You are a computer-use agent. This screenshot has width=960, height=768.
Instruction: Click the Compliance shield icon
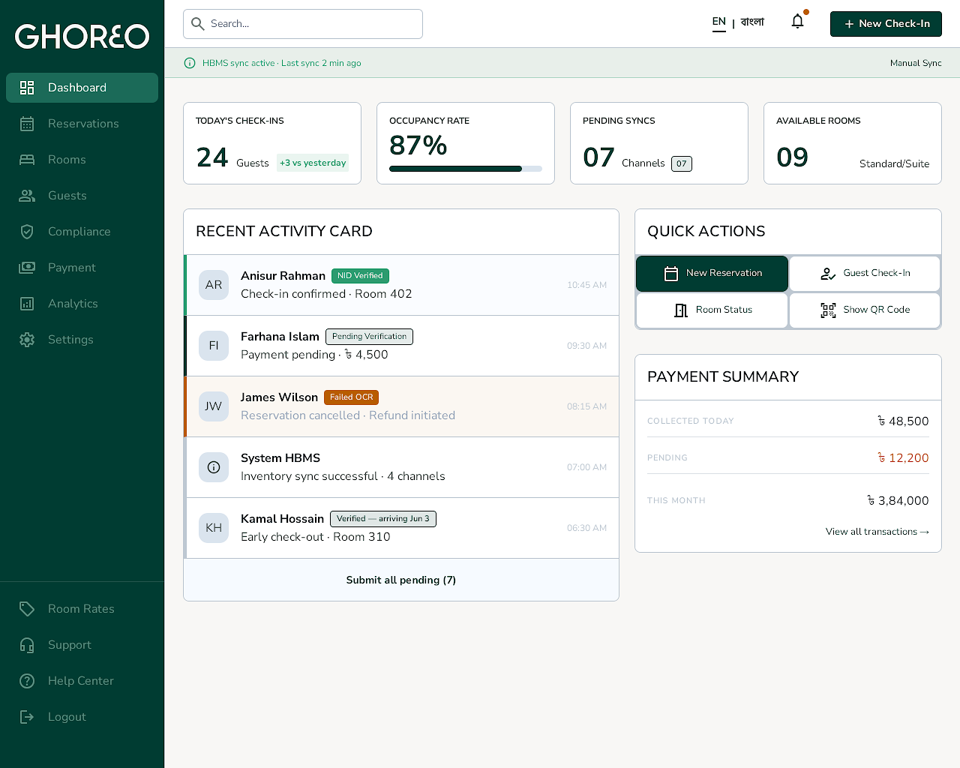point(27,232)
